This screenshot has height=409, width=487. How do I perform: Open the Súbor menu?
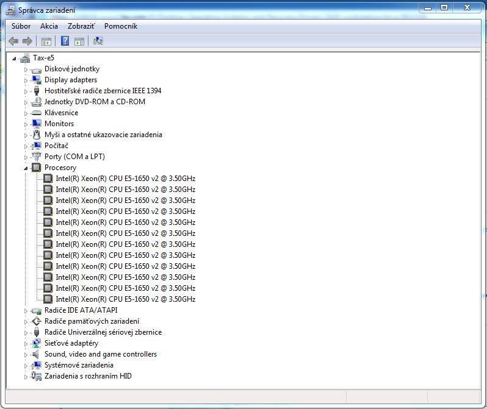click(x=21, y=26)
